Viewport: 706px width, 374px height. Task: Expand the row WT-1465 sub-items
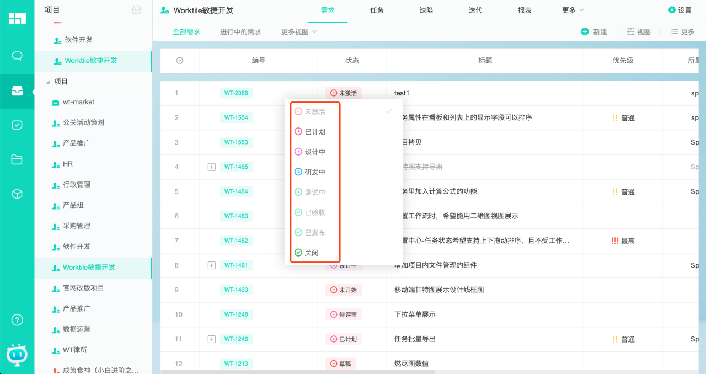[x=211, y=167]
